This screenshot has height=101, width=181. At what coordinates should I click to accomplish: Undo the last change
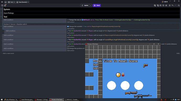click(x=173, y=5)
